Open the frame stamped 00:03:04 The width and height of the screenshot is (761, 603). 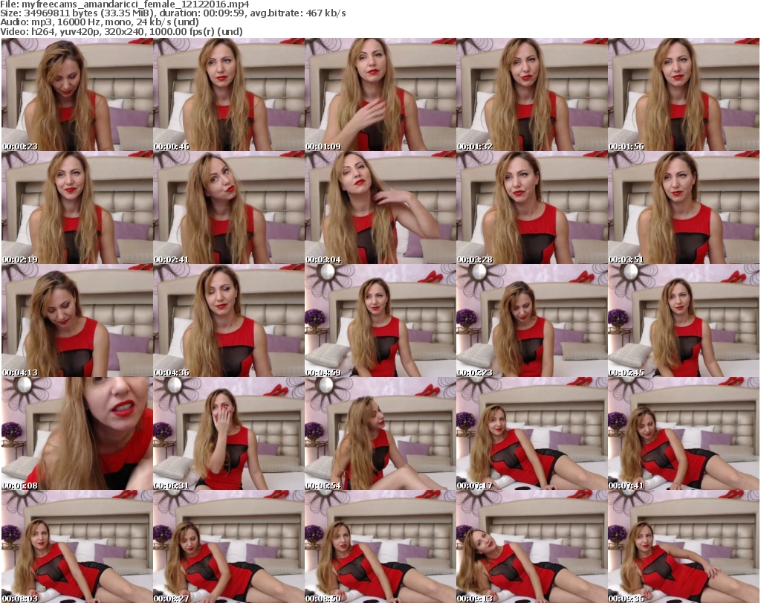pyautogui.click(x=380, y=207)
